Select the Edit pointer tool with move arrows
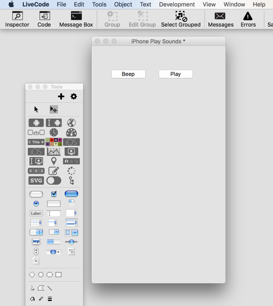 54,109
